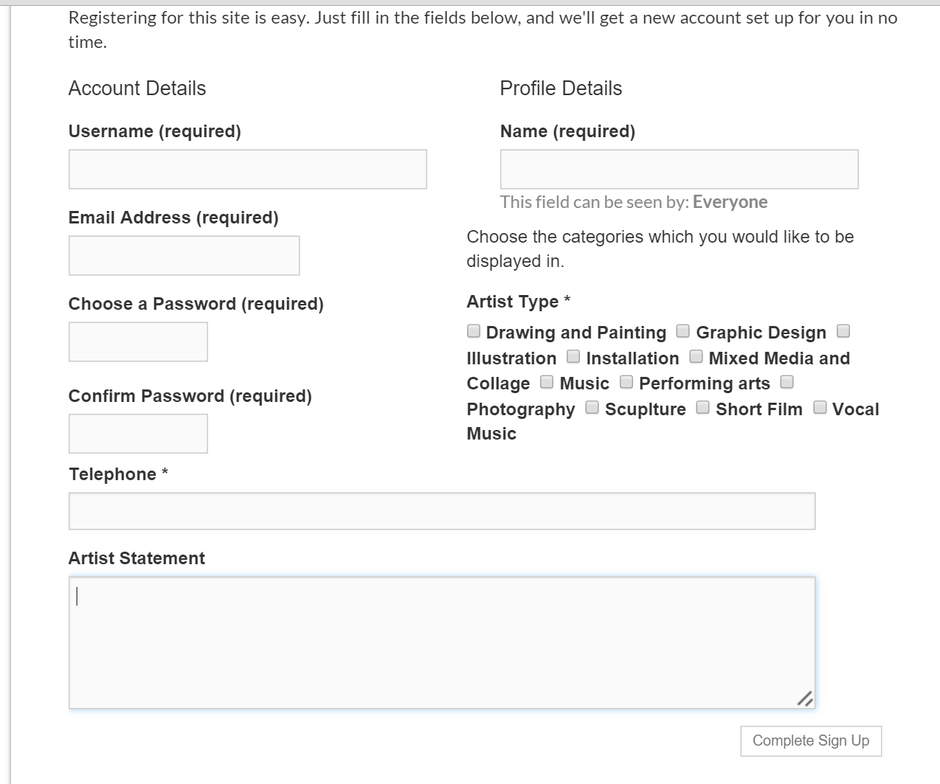Screen dimensions: 940x784
Task: Select the Illustration checkbox
Action: point(843,331)
